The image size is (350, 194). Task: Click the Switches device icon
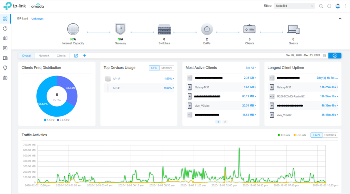point(164,30)
